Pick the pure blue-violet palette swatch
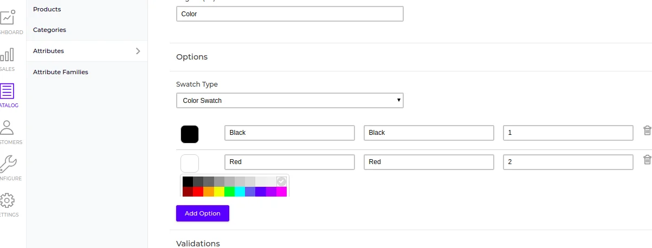The width and height of the screenshot is (652, 248). pyautogui.click(x=261, y=192)
